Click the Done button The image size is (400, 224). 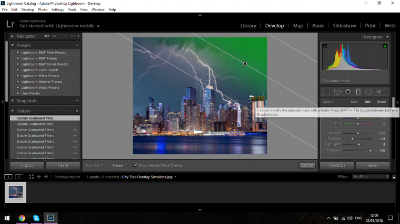pos(307,165)
